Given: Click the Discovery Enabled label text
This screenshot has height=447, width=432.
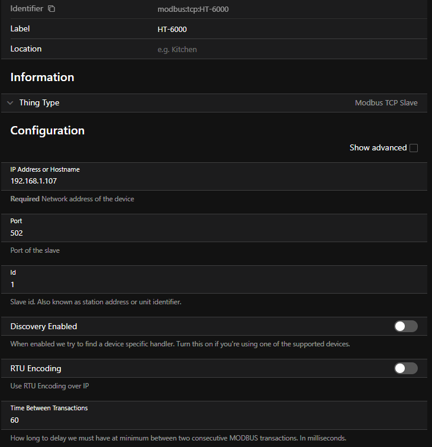Looking at the screenshot, I should pyautogui.click(x=44, y=326).
